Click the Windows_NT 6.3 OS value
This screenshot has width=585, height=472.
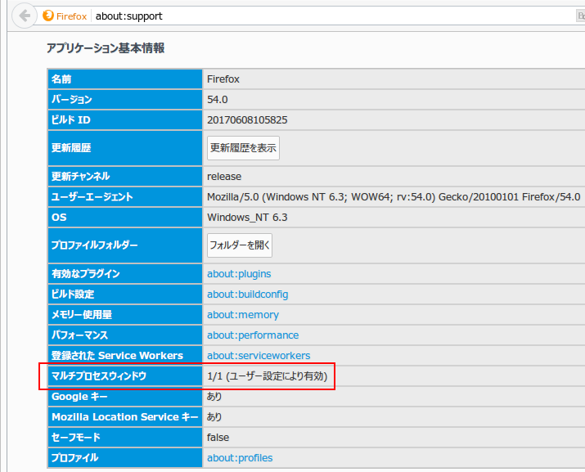(x=247, y=217)
